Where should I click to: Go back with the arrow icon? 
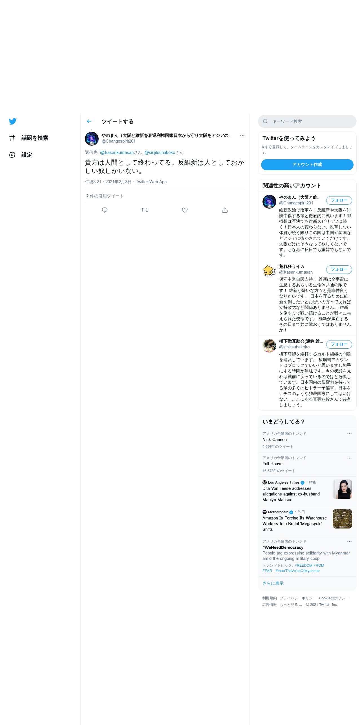(89, 121)
